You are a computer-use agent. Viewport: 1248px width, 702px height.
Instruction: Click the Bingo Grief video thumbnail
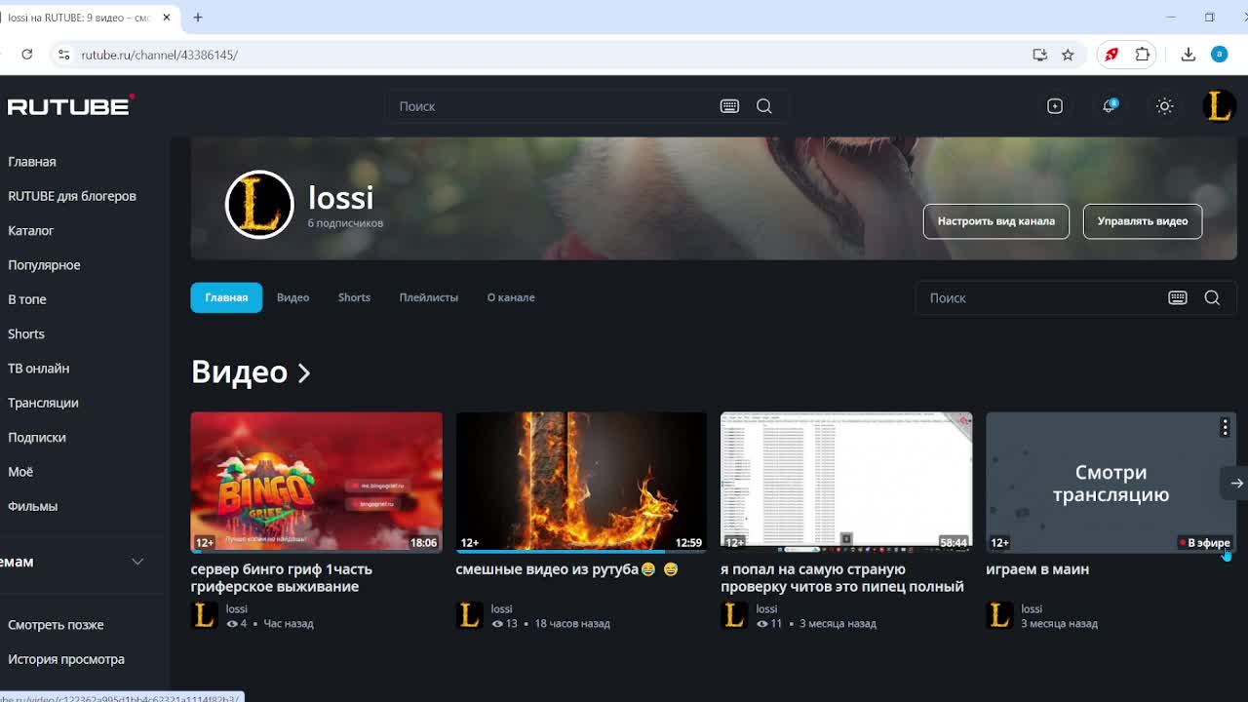316,483
